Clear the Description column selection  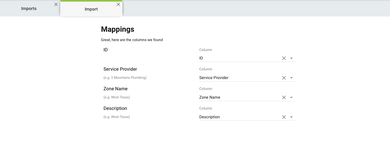[x=284, y=117]
